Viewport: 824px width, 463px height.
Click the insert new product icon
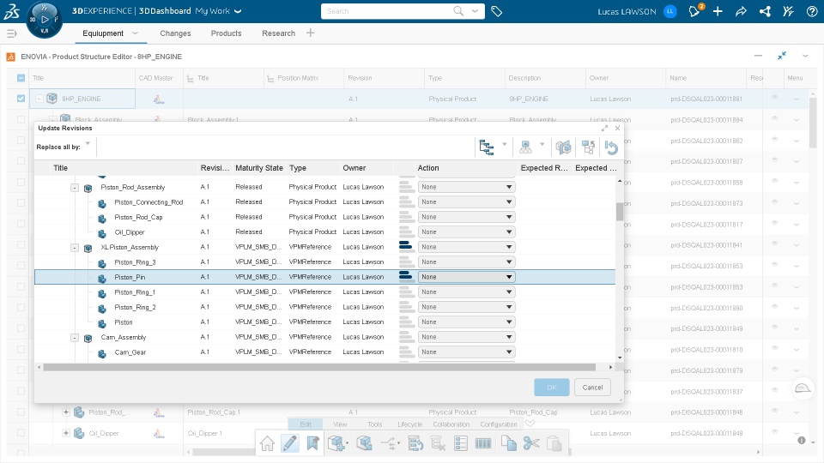point(337,443)
